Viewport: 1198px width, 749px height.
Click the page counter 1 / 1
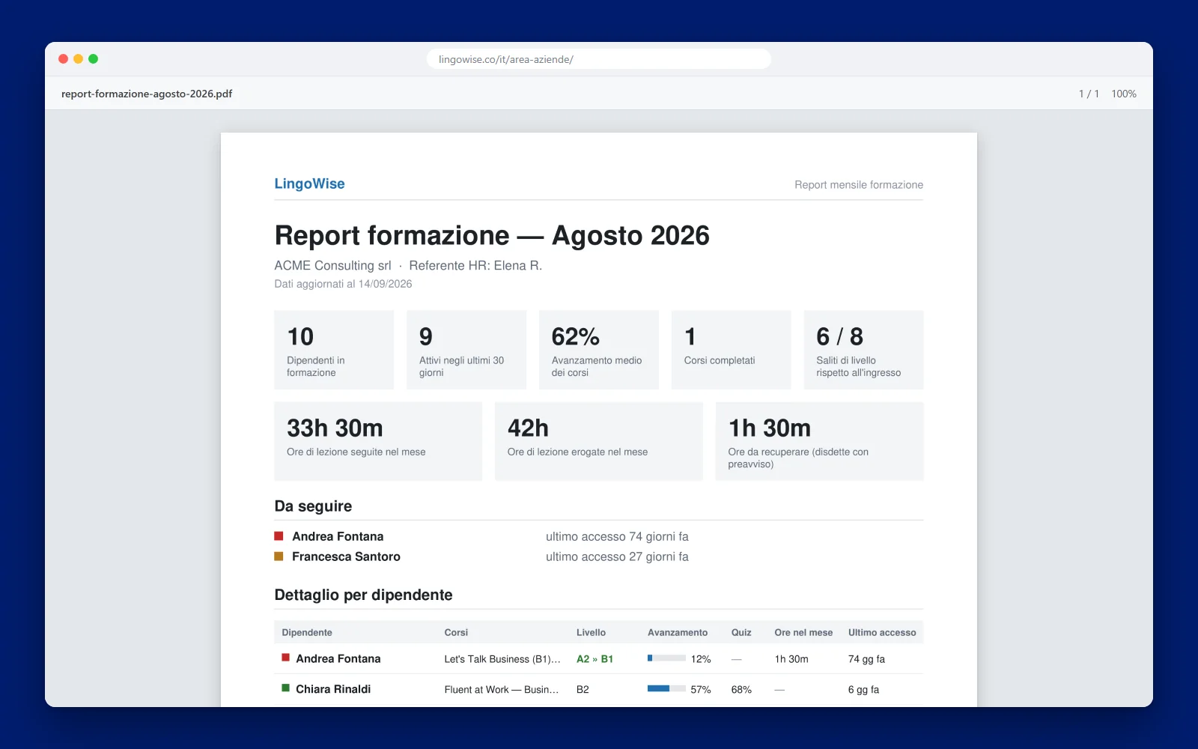1089,94
